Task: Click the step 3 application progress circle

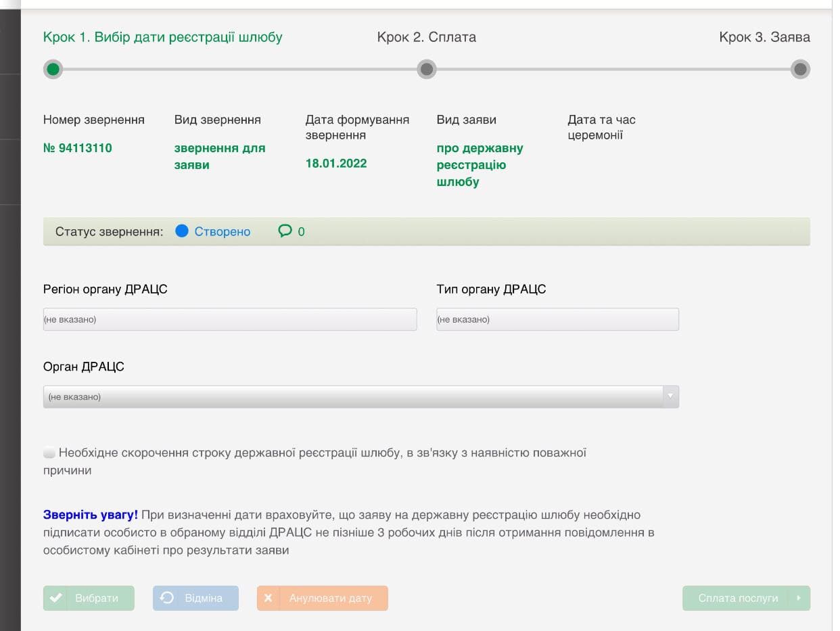Action: [800, 69]
